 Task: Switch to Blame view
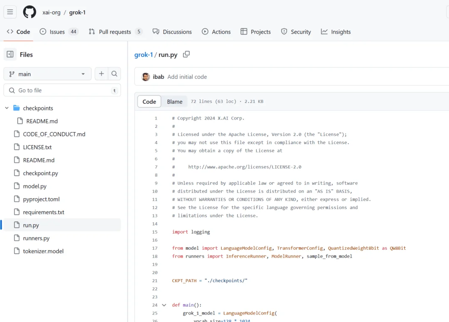175,102
